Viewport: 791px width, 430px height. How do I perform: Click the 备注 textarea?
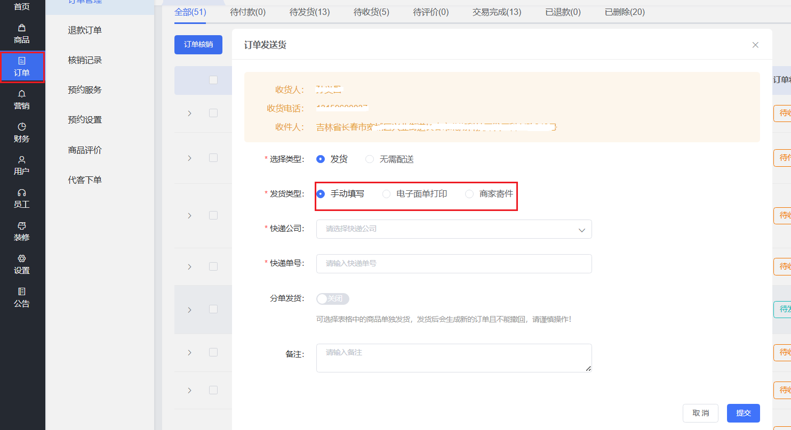[x=454, y=358]
